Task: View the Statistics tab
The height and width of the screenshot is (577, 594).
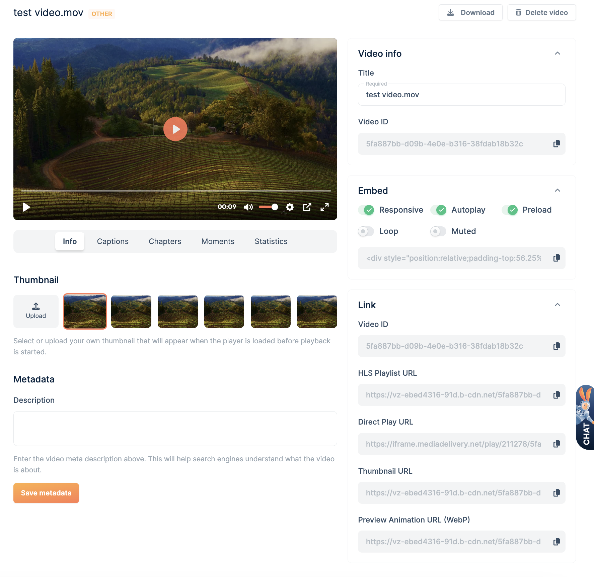Action: pos(271,241)
